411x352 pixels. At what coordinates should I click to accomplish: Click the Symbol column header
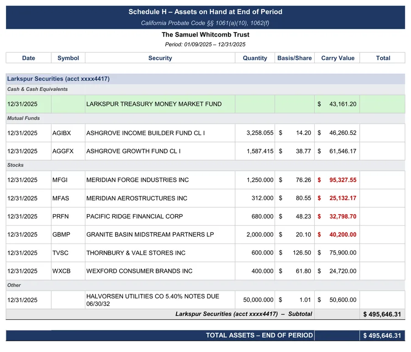tap(68, 58)
